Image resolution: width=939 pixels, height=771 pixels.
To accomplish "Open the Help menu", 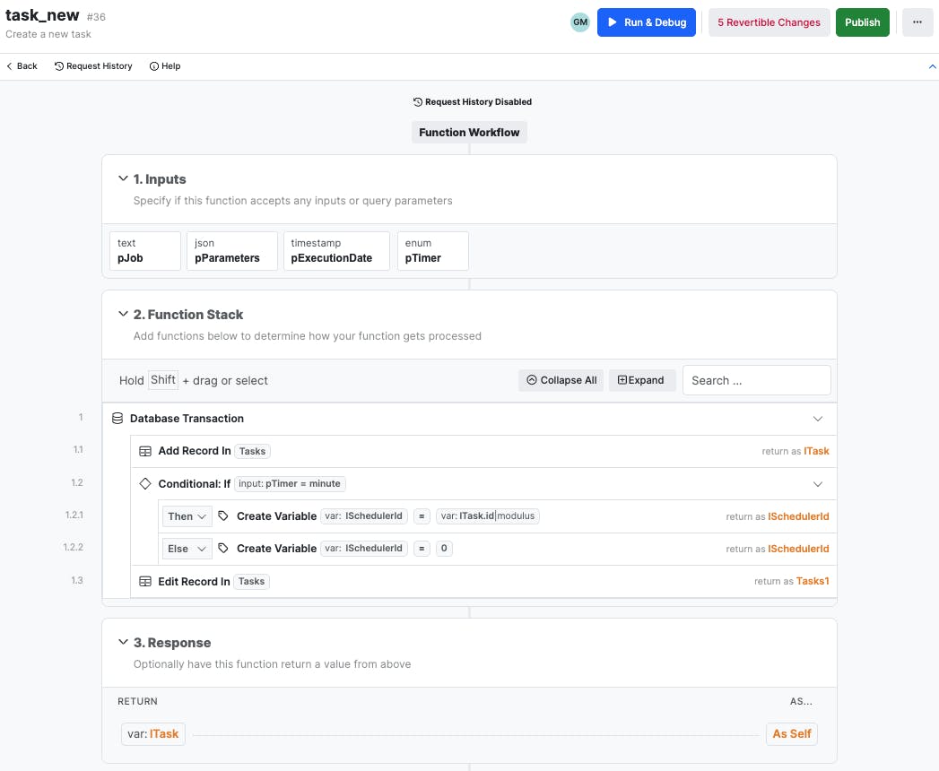I will pyautogui.click(x=165, y=66).
